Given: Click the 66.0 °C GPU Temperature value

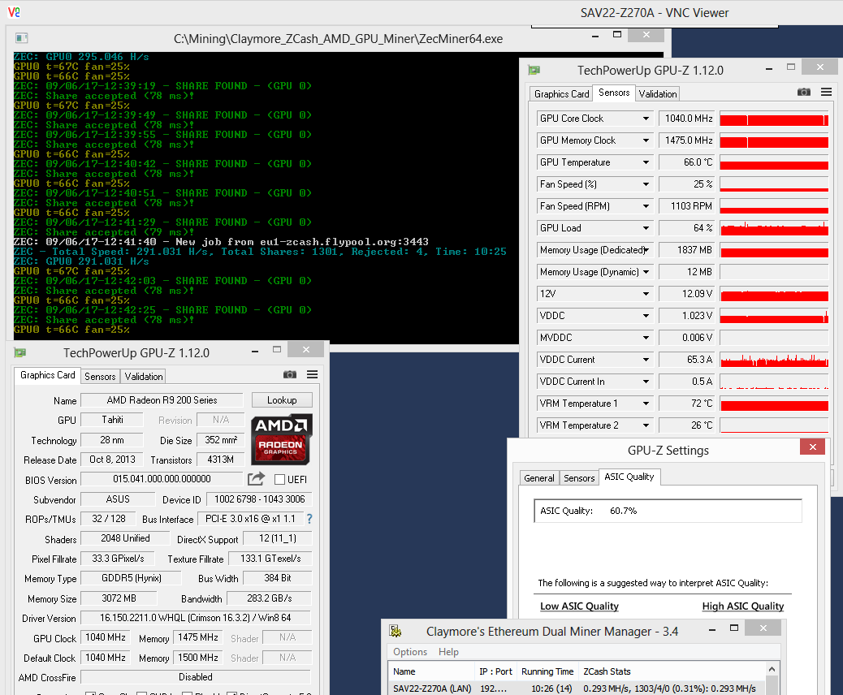Looking at the screenshot, I should click(687, 162).
